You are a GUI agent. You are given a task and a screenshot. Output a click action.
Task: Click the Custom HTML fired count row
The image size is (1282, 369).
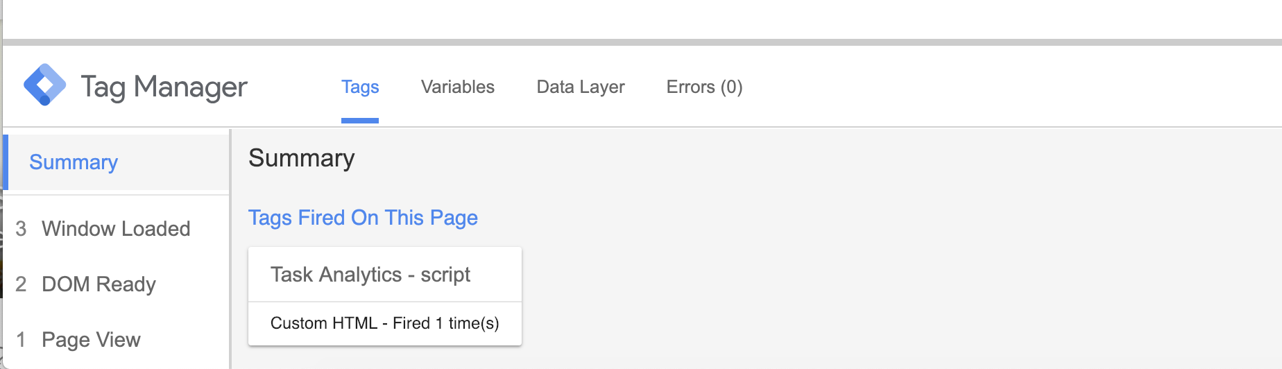pyautogui.click(x=384, y=323)
